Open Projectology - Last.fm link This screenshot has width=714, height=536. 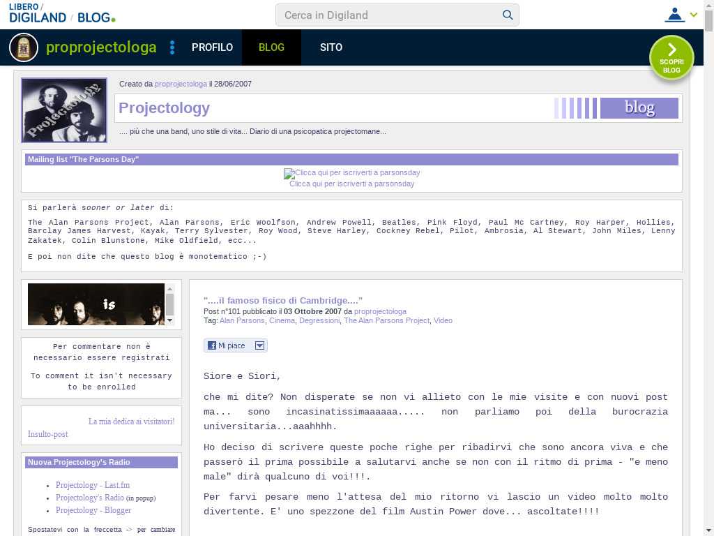pyautogui.click(x=93, y=485)
